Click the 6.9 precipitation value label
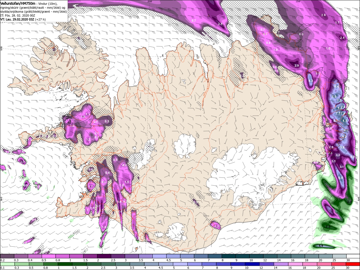Screen dimensions: 360x270 pos(341,178)
